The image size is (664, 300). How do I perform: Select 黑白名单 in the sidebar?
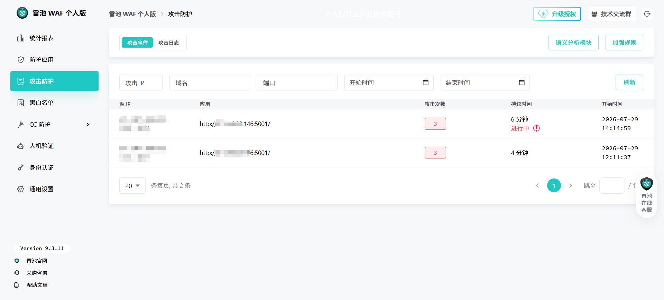point(54,103)
